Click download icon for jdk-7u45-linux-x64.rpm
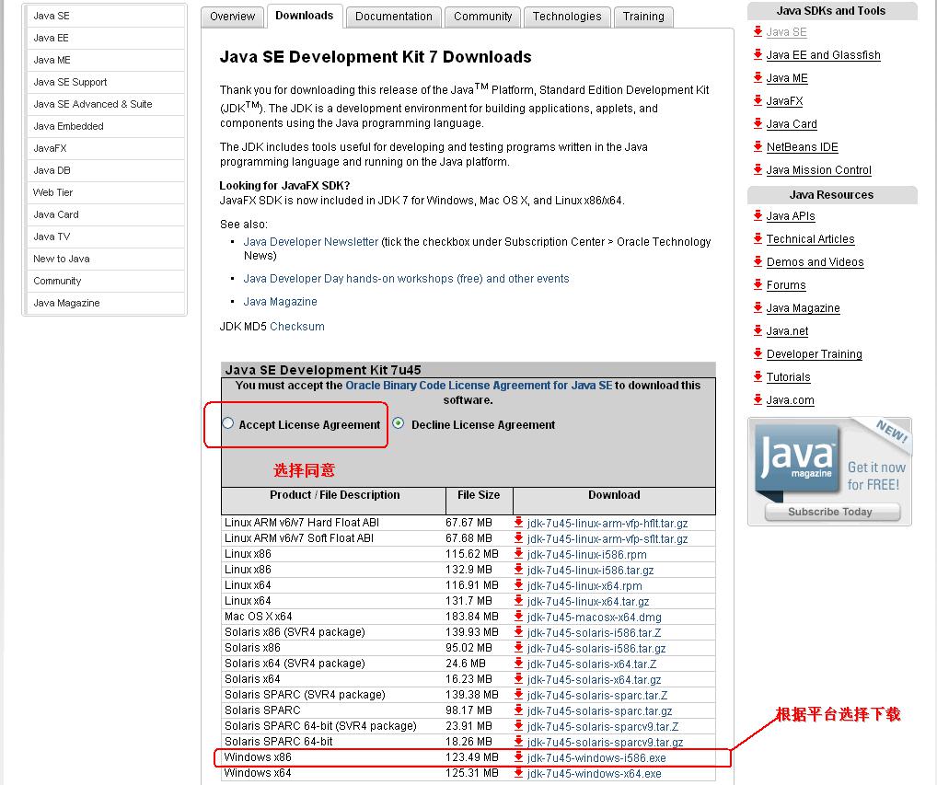The width and height of the screenshot is (937, 785). click(x=518, y=585)
